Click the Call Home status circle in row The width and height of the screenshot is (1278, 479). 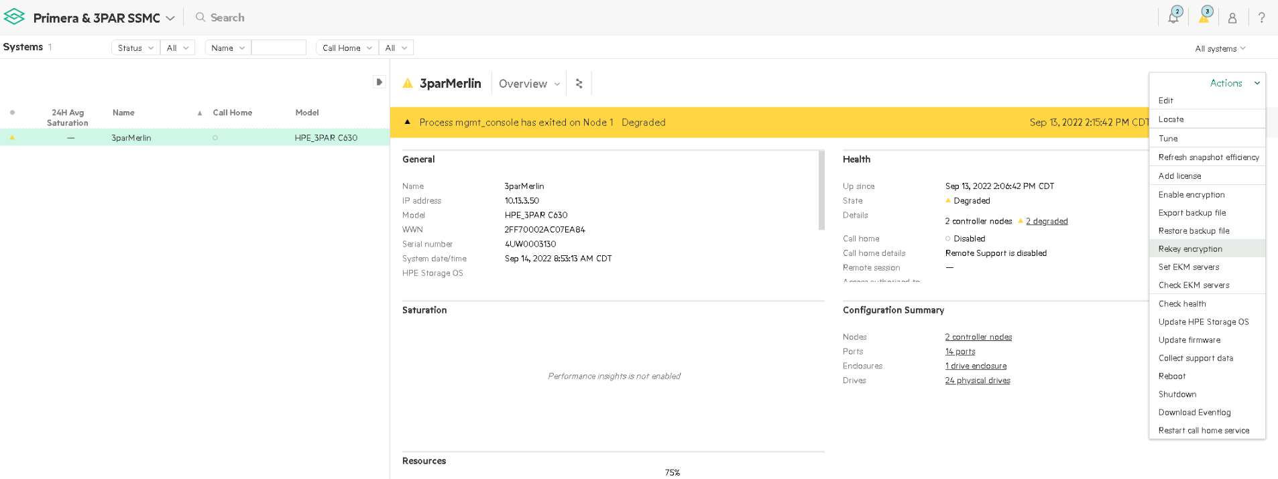(x=215, y=138)
